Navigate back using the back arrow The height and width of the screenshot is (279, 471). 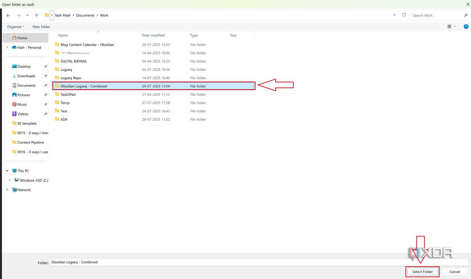click(8, 15)
